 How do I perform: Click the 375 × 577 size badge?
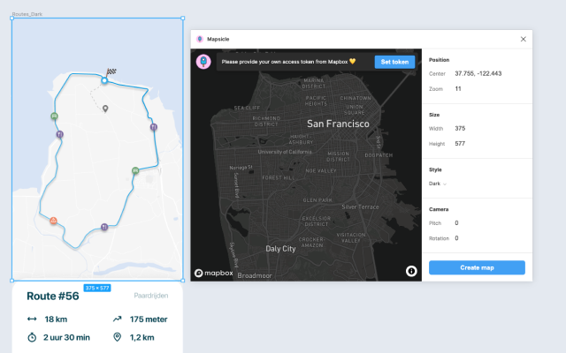[x=97, y=288]
